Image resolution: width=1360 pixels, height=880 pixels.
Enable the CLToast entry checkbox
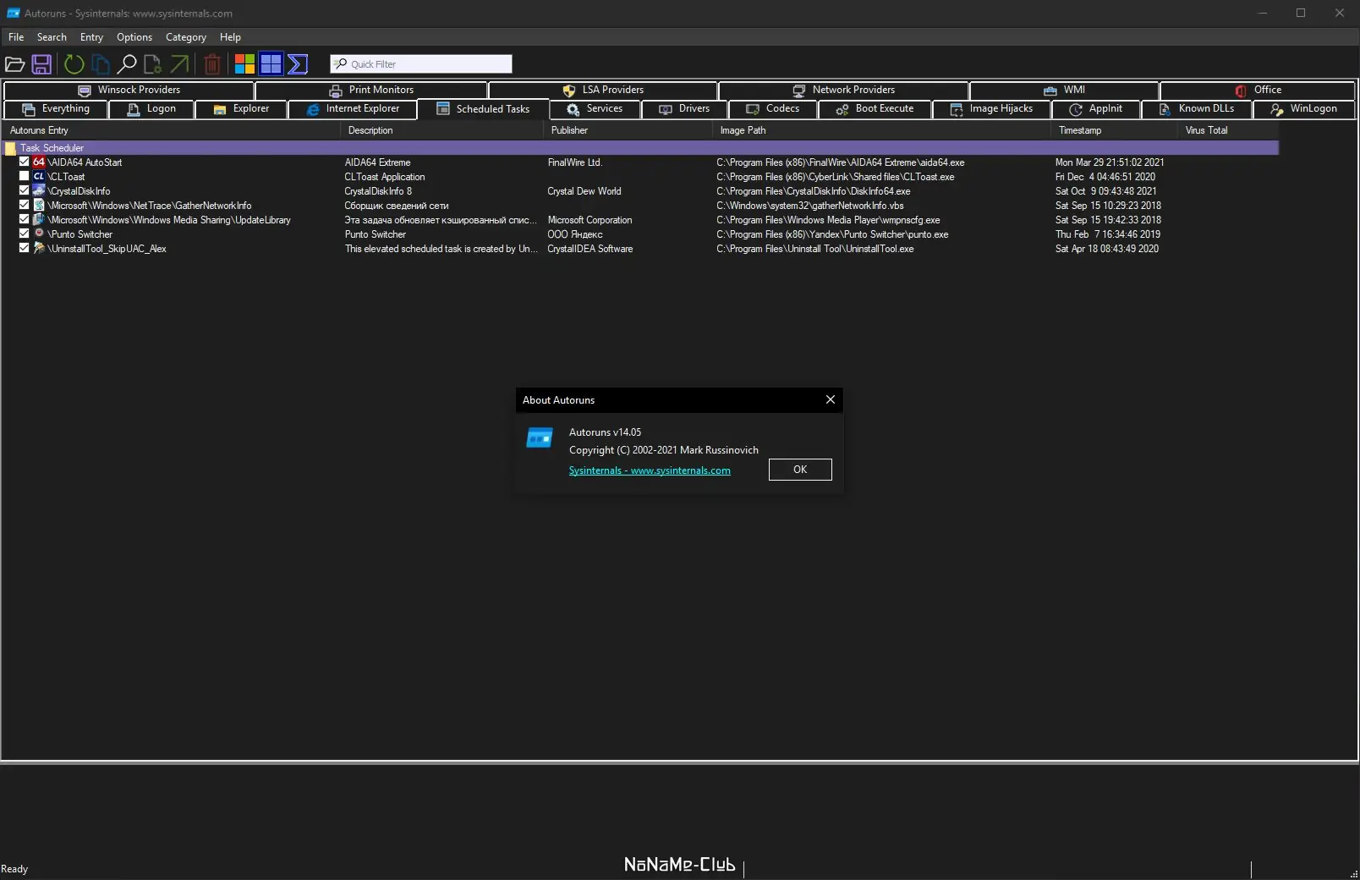pos(25,176)
